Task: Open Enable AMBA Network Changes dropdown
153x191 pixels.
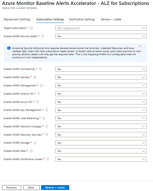Action: point(101,126)
